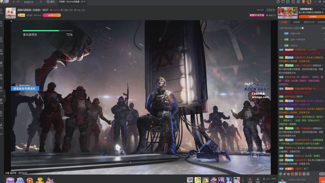
Task: Click the 着色器预热 progress bar
Action: coord(48,31)
